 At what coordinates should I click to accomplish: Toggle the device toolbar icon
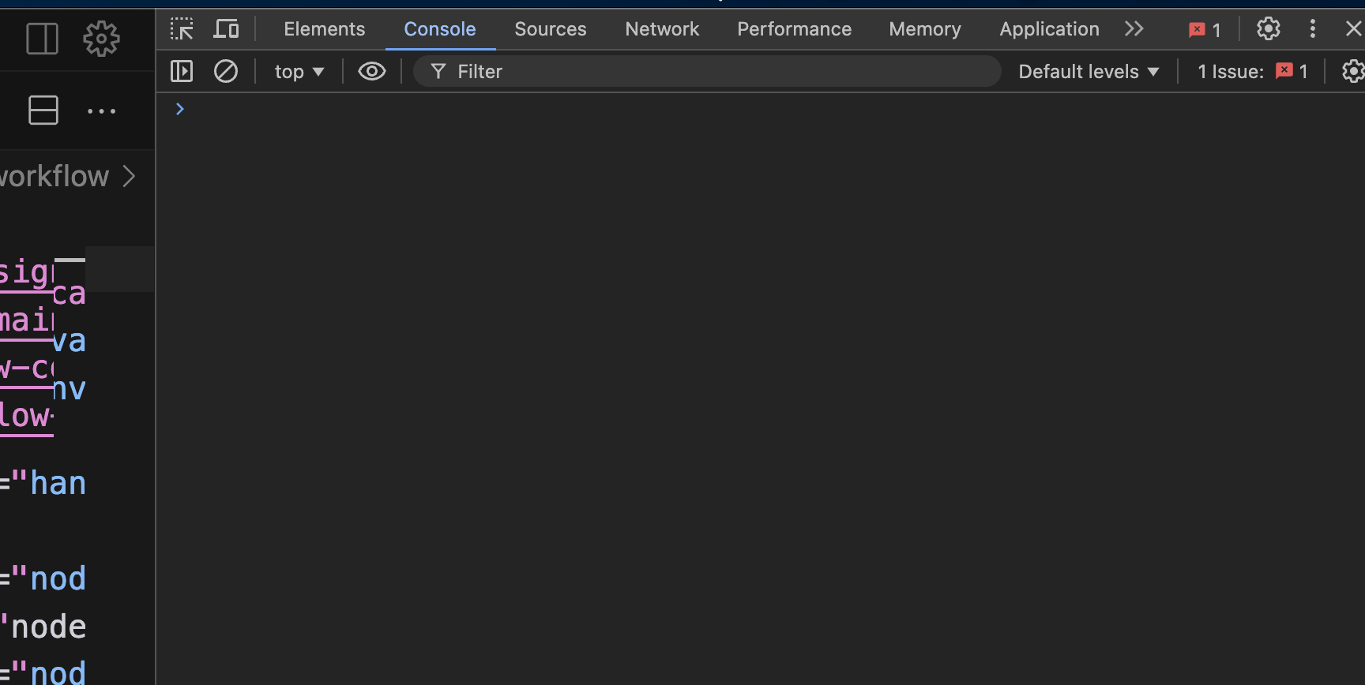pos(227,29)
